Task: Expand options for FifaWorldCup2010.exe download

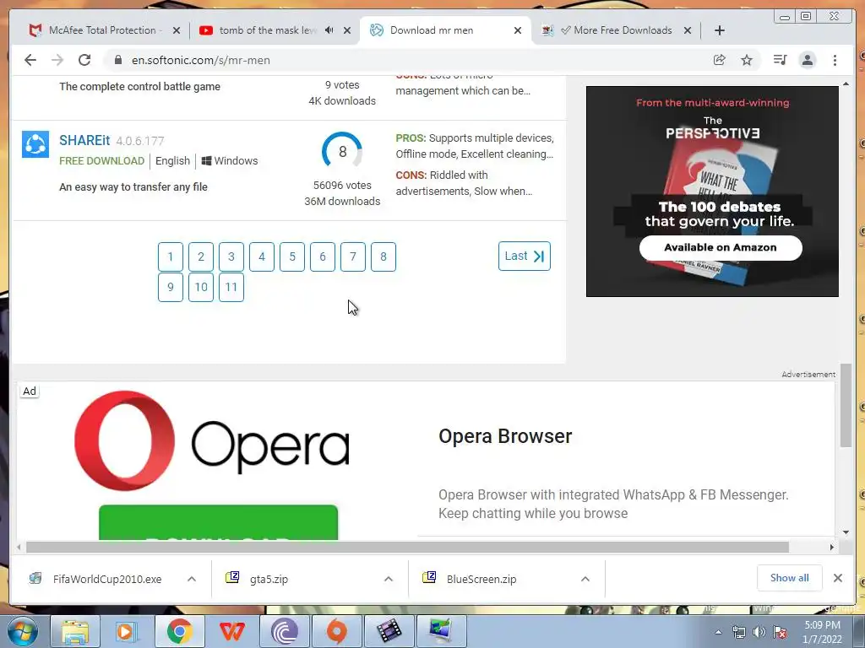Action: point(192,579)
